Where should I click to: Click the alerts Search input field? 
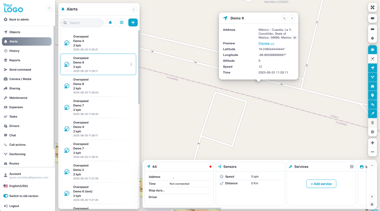85,23
